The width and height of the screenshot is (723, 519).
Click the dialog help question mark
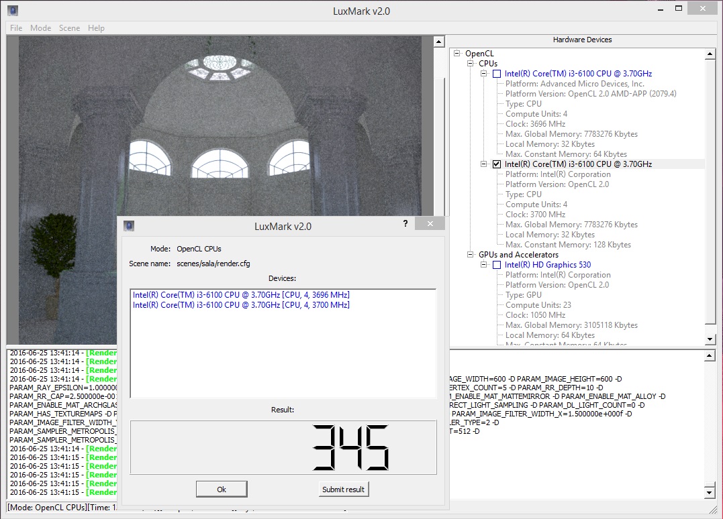[405, 223]
